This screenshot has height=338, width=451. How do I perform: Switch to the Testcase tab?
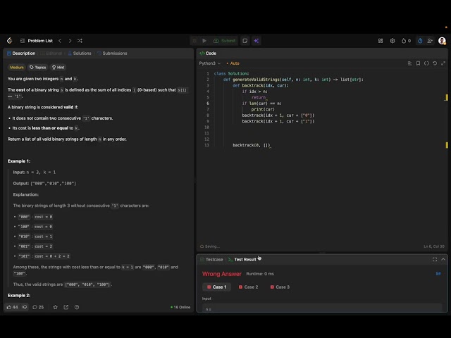pos(211,259)
